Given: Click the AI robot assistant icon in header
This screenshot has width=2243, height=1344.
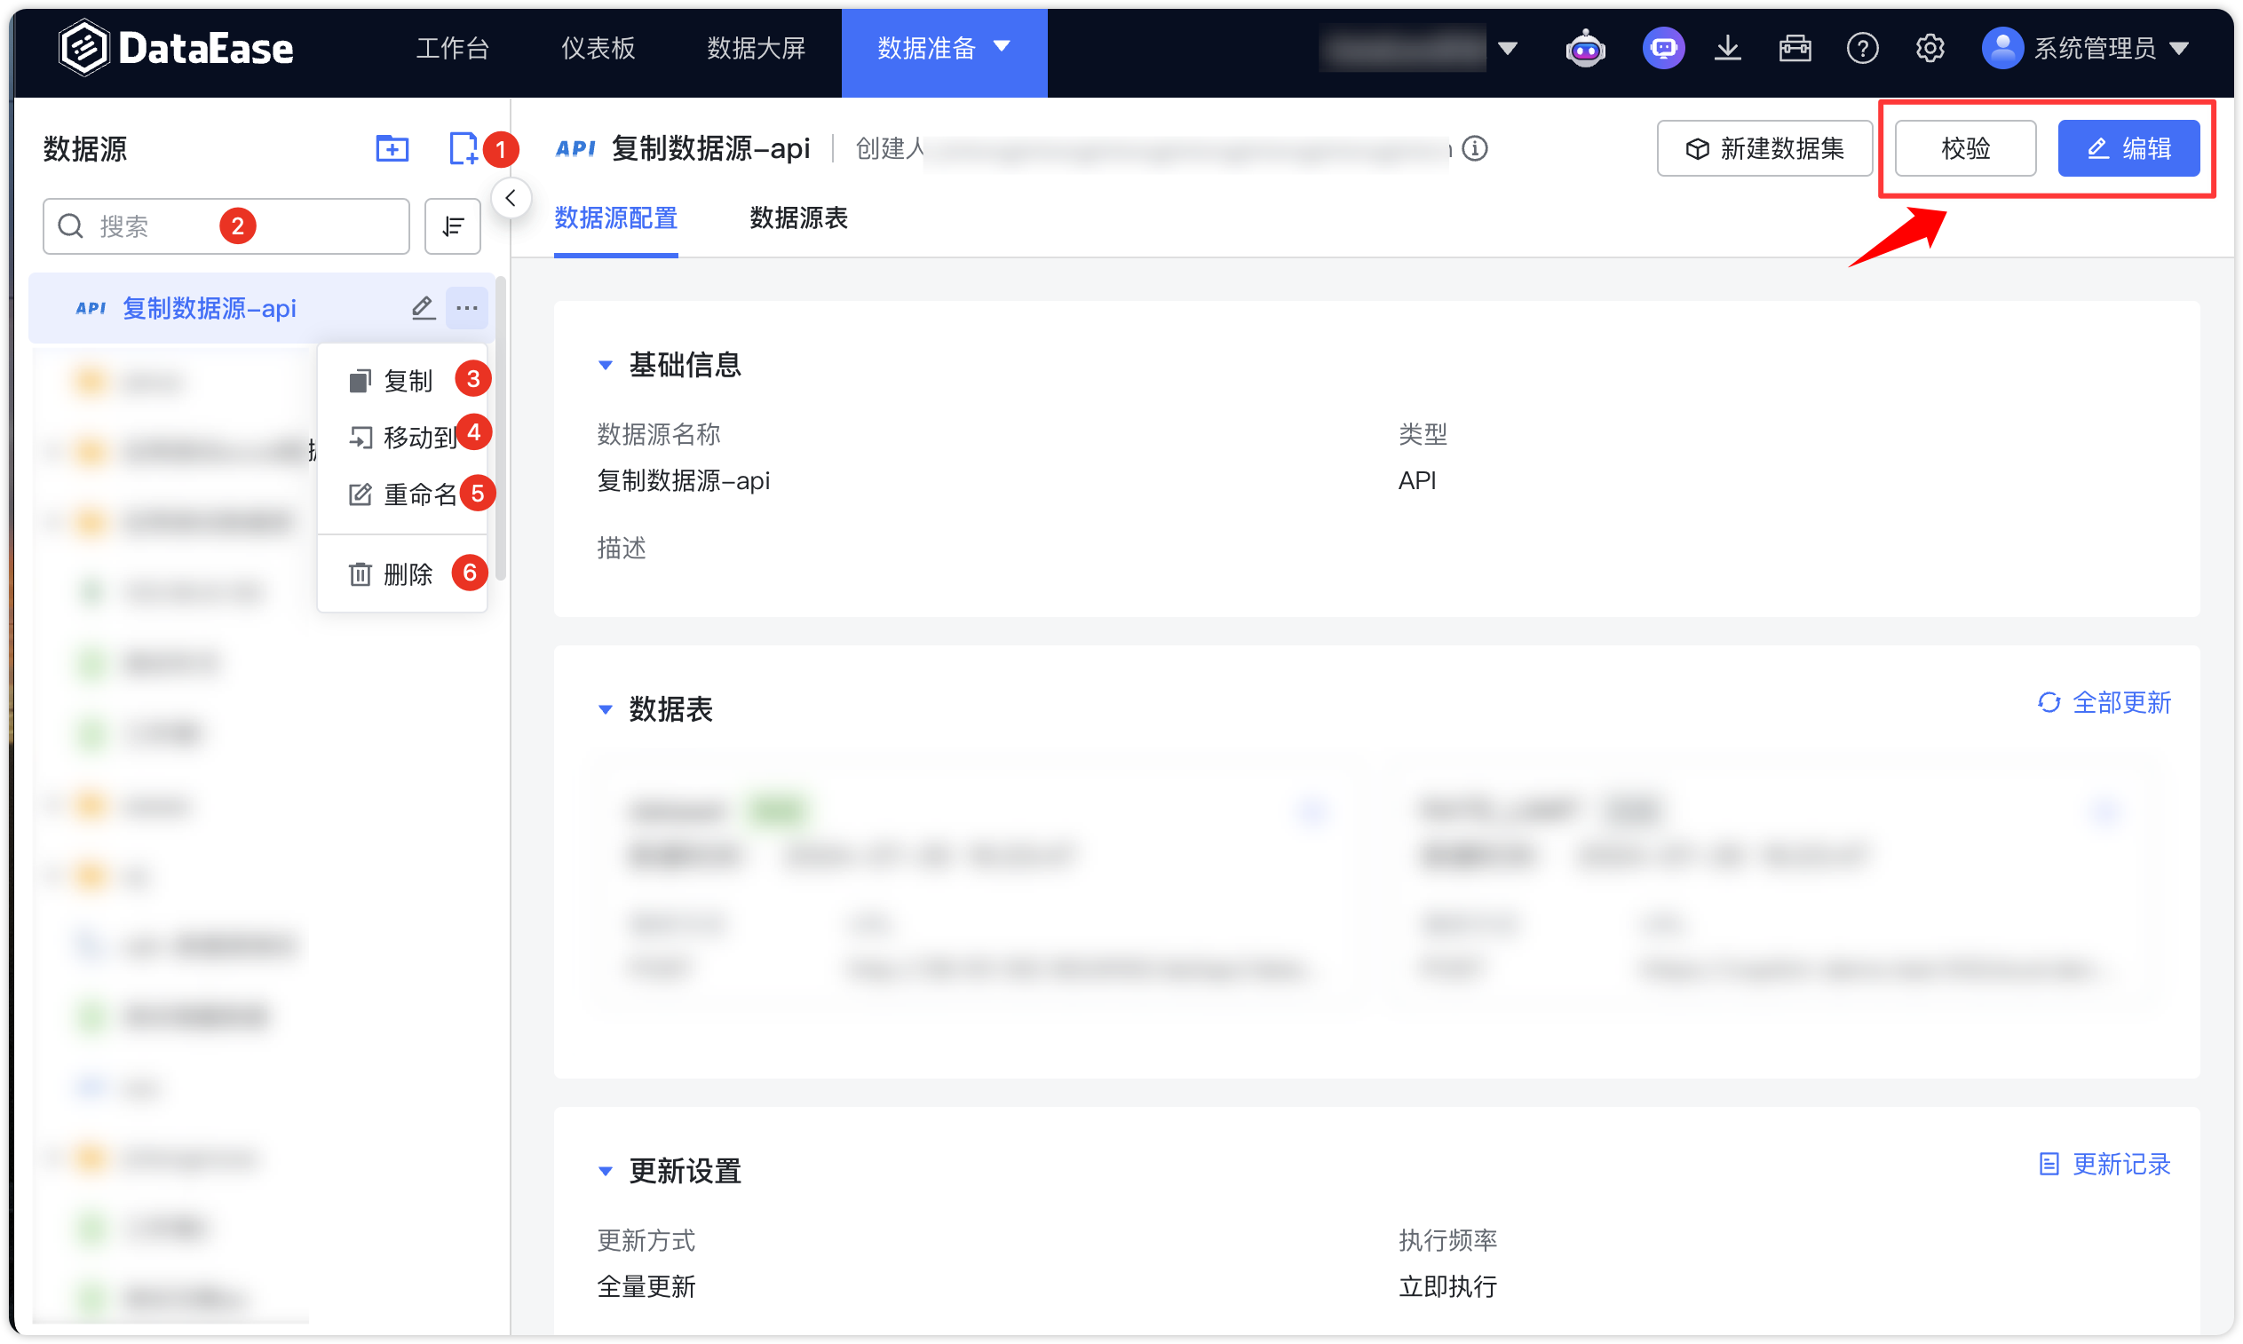Looking at the screenshot, I should point(1585,48).
